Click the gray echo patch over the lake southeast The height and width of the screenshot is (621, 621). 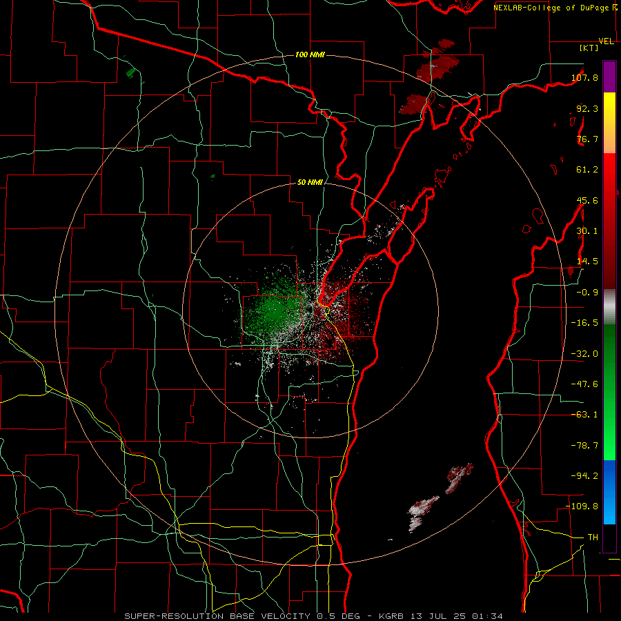click(x=422, y=511)
